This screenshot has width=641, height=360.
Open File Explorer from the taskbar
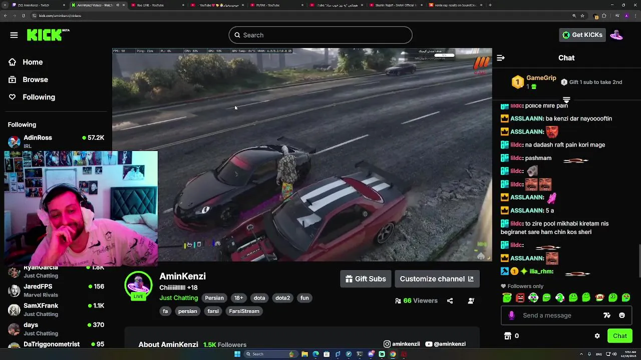pyautogui.click(x=304, y=354)
